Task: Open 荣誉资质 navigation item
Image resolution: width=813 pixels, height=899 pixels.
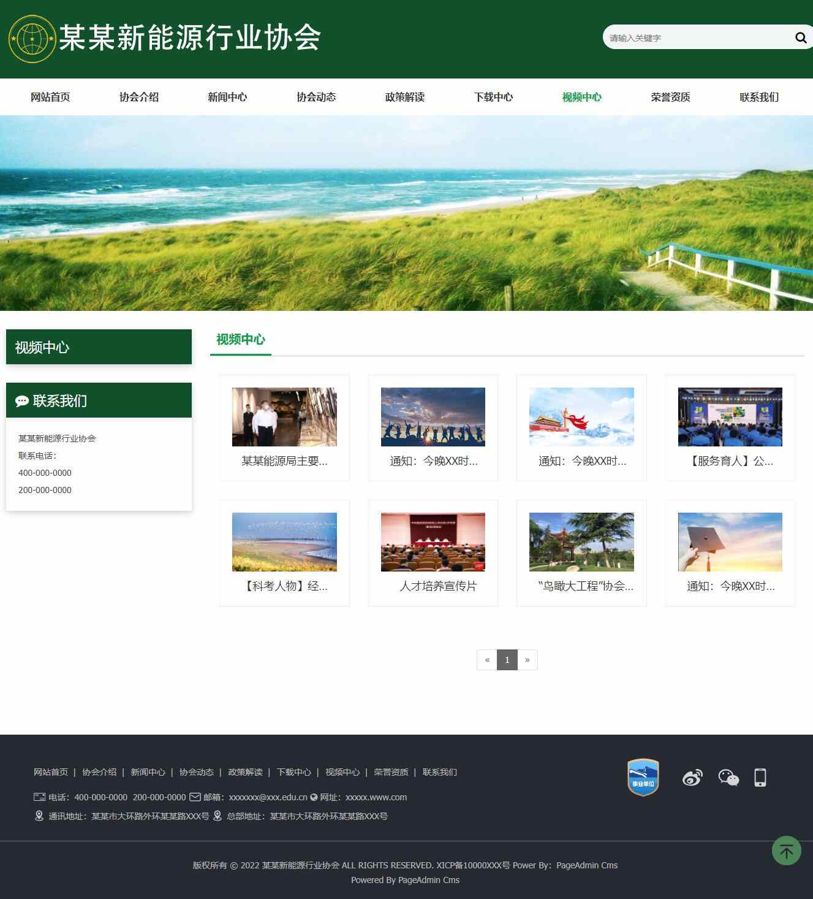Action: [670, 97]
